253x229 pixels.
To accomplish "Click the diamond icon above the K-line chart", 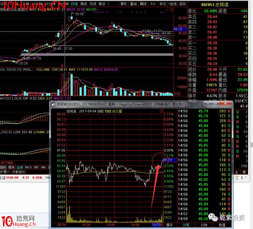I will (x=168, y=10).
